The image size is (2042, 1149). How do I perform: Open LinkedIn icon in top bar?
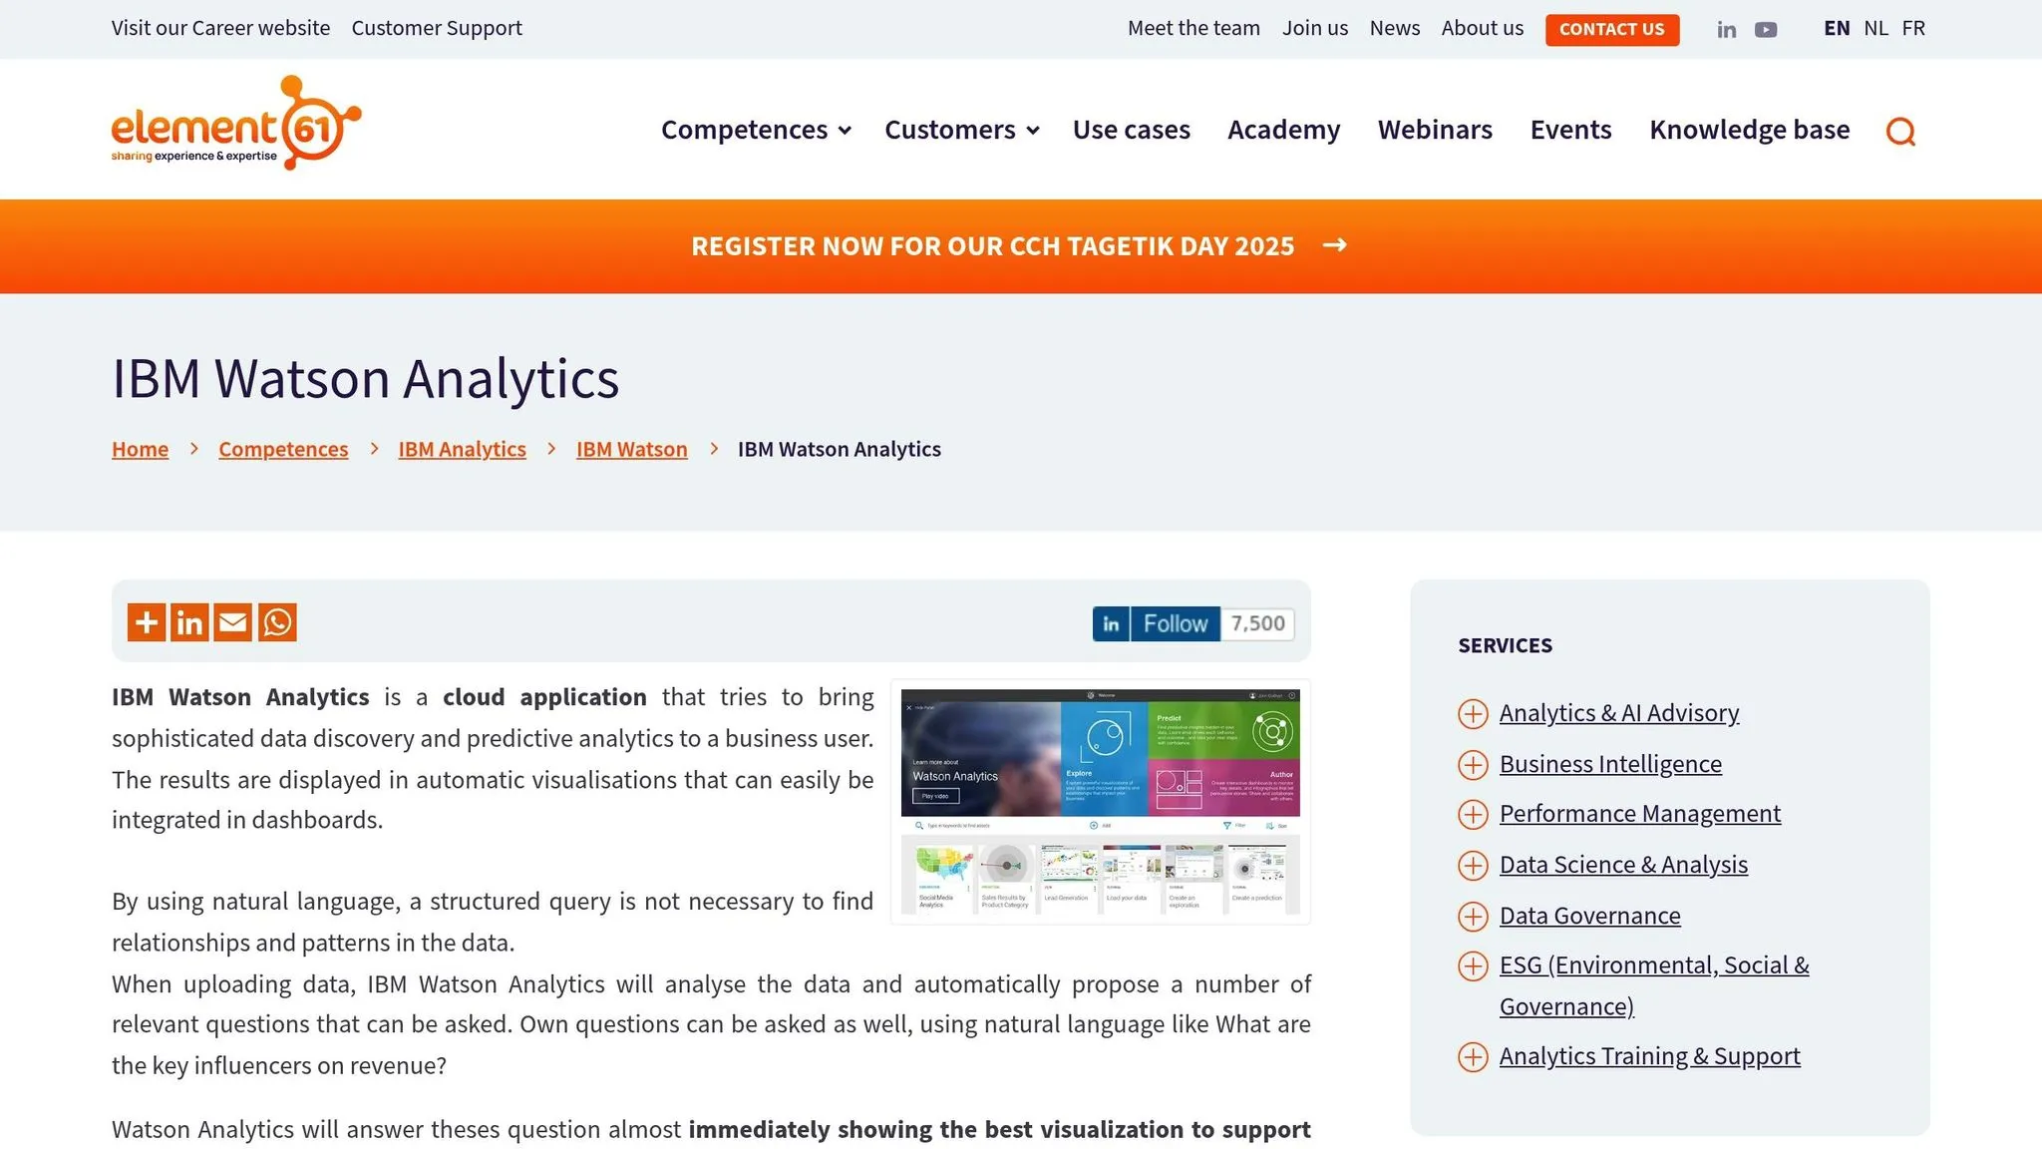pos(1726,30)
